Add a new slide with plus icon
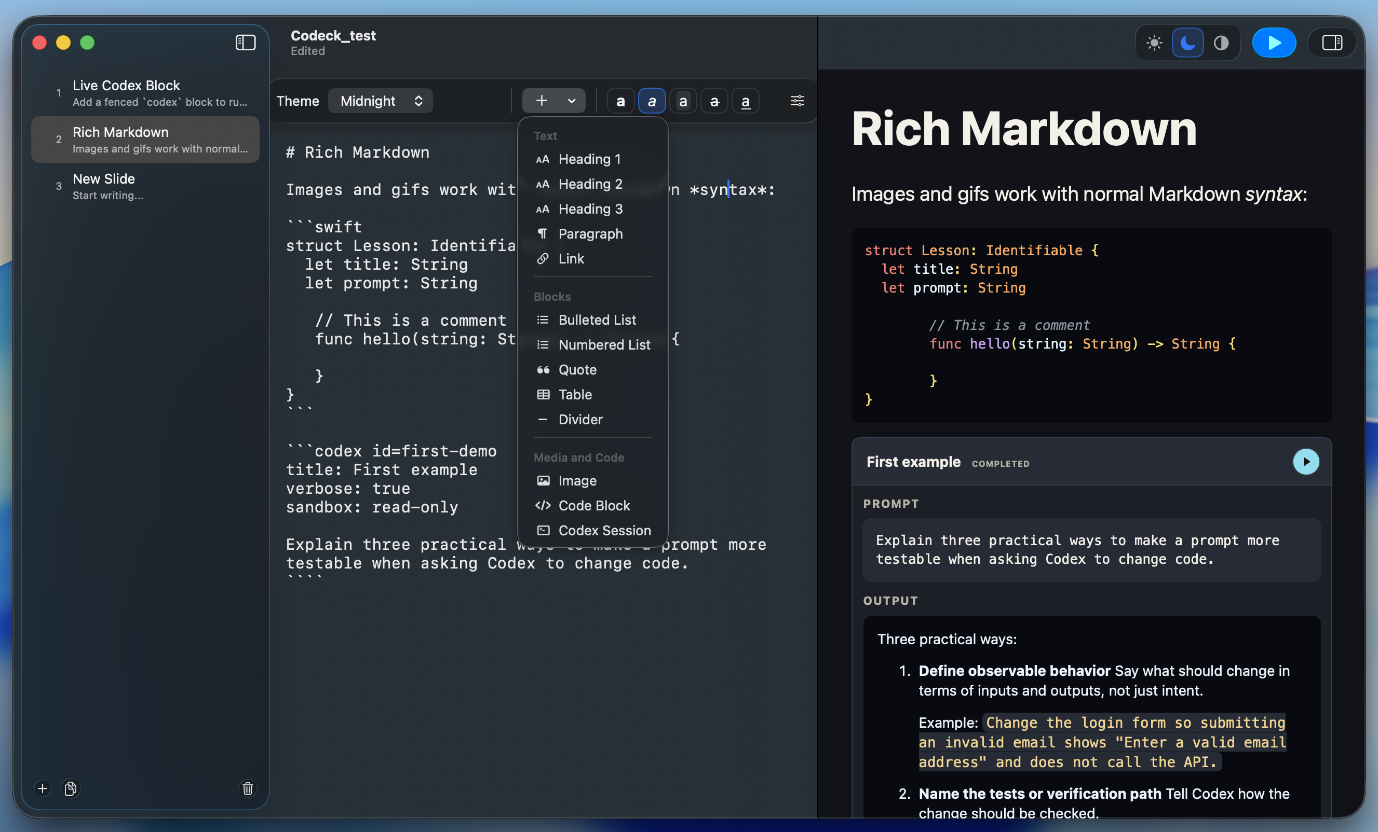This screenshot has width=1378, height=832. [x=43, y=788]
